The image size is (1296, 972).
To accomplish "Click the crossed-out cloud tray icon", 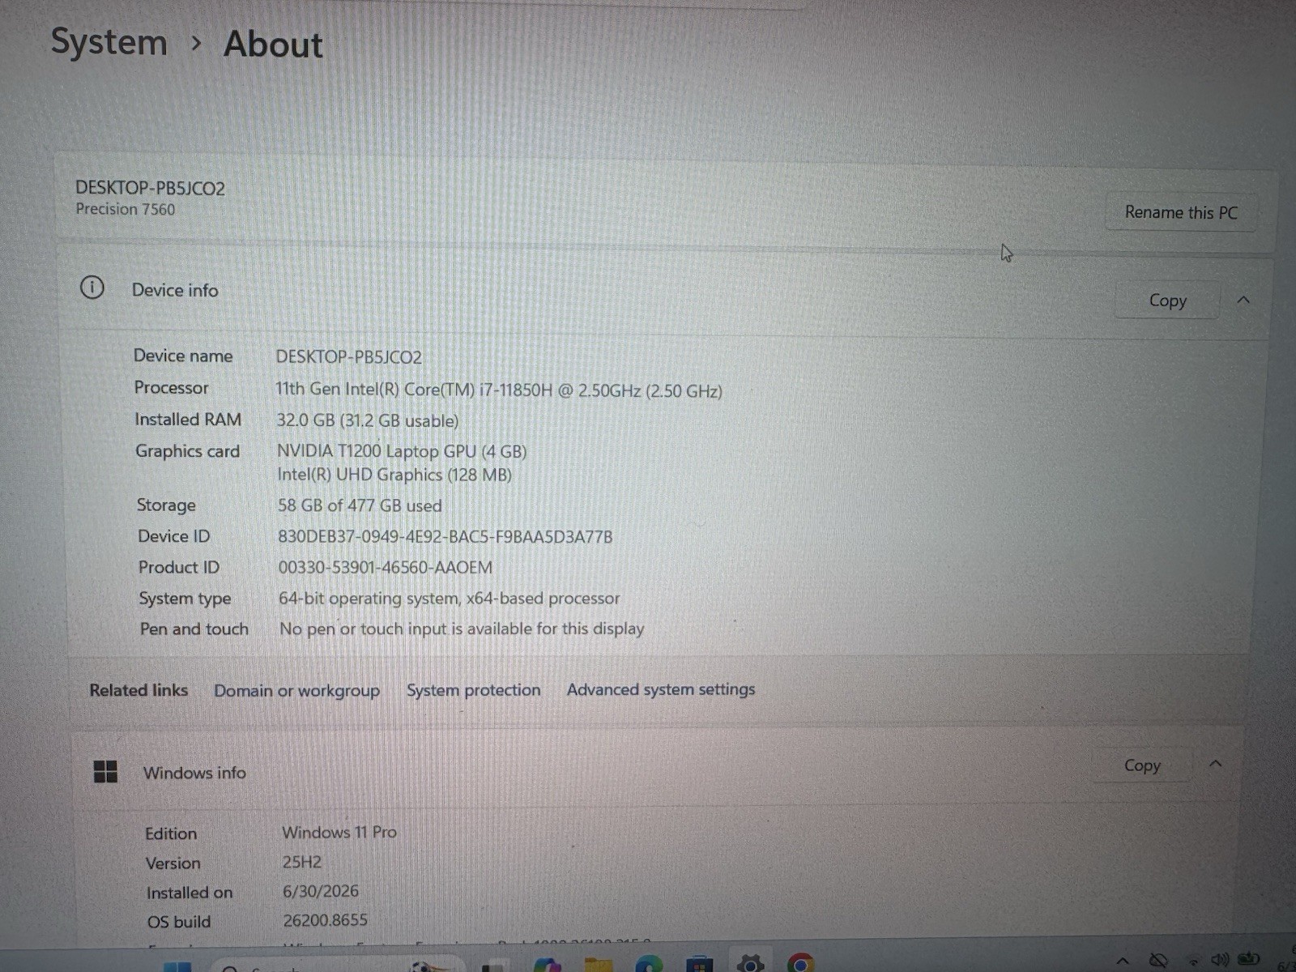I will 1158,961.
